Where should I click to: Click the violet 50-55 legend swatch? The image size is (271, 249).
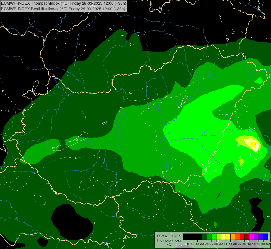[x=261, y=237]
